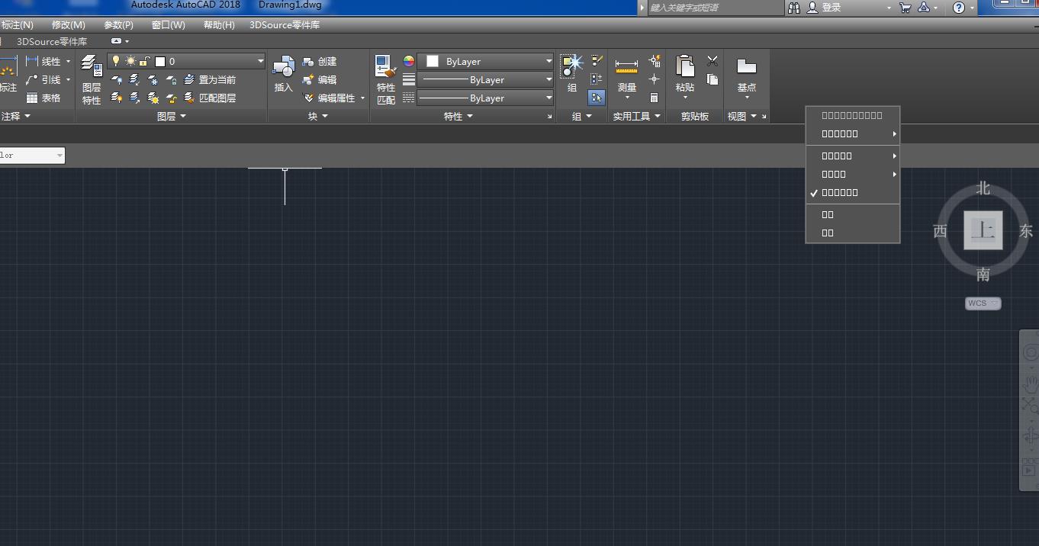Open the 图层特性 layer properties manager
Screen dimensions: 1039x546
(x=92, y=79)
